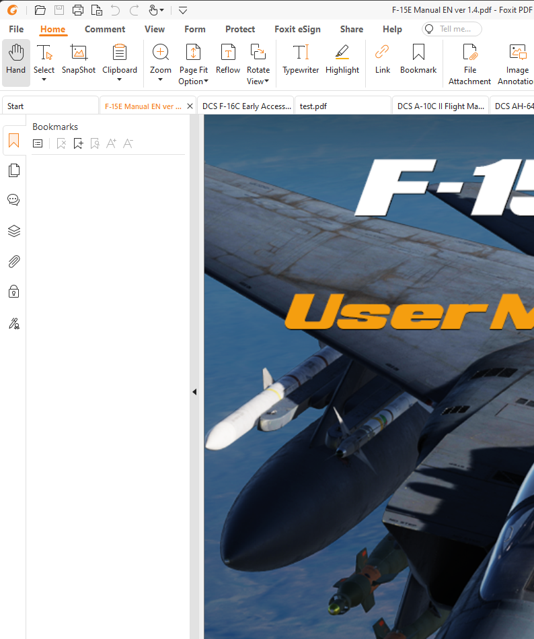The width and height of the screenshot is (534, 639).
Task: Select the Hand tool
Action: coord(16,63)
